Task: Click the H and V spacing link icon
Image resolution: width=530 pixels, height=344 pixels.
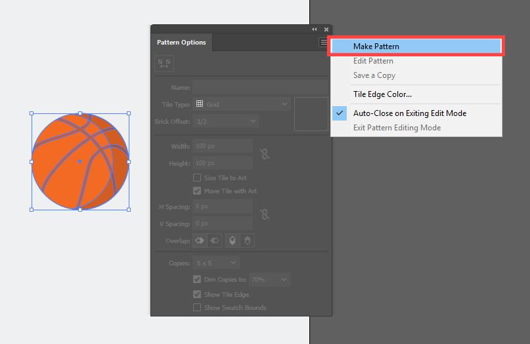Action: click(264, 214)
